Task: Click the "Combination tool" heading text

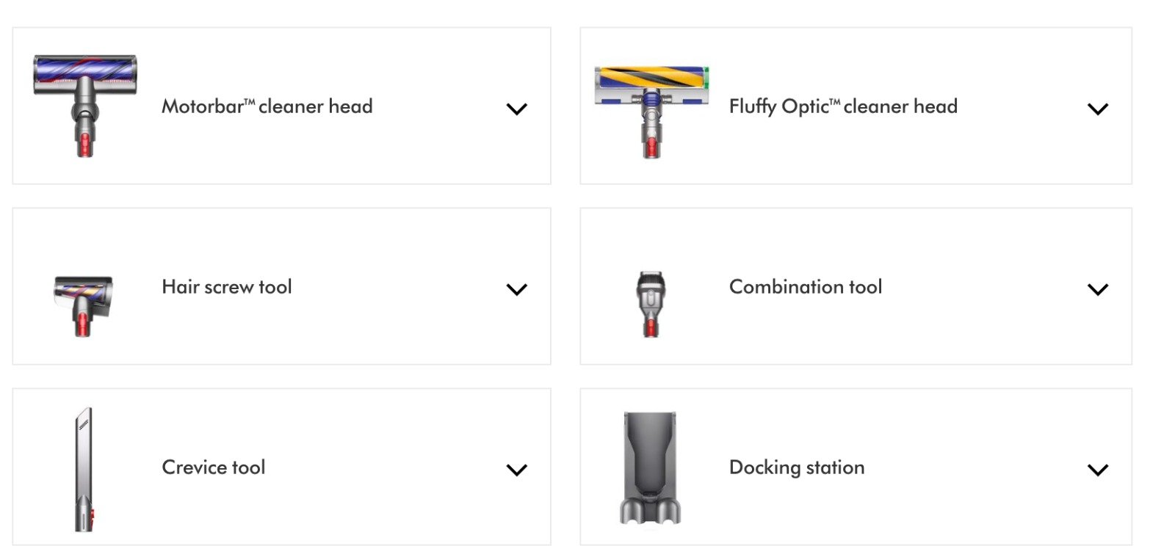Action: tap(805, 287)
